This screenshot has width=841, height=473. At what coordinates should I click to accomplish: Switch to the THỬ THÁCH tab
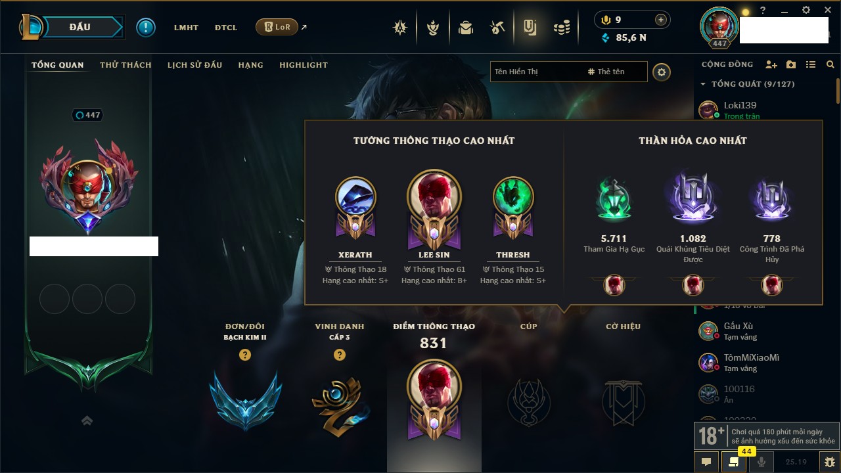(125, 65)
